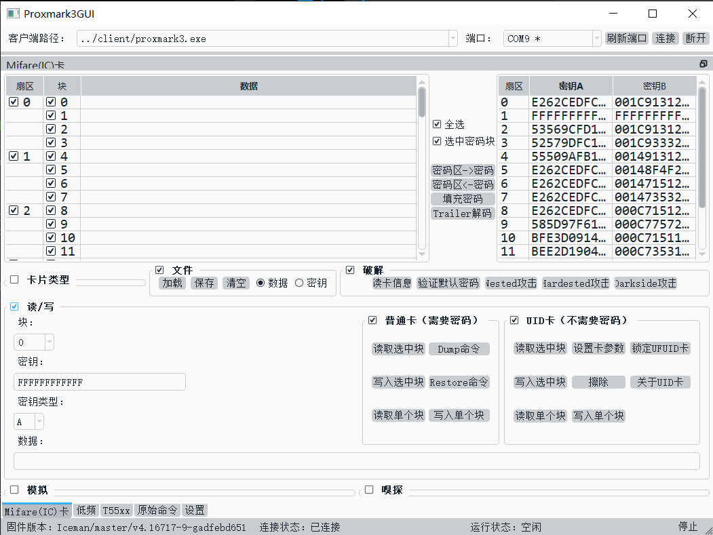The height and width of the screenshot is (535, 713).
Task: Uncheck the 选中密码块 checkbox
Action: [x=437, y=141]
